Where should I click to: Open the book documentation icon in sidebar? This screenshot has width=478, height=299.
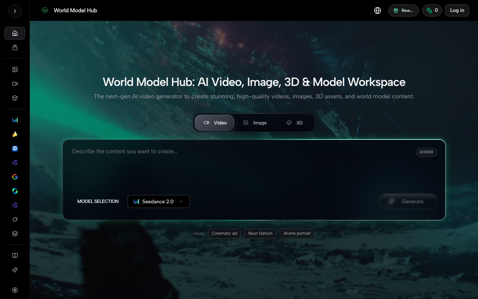point(15,256)
